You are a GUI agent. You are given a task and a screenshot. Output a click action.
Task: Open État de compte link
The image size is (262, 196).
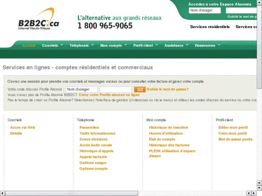point(162,139)
